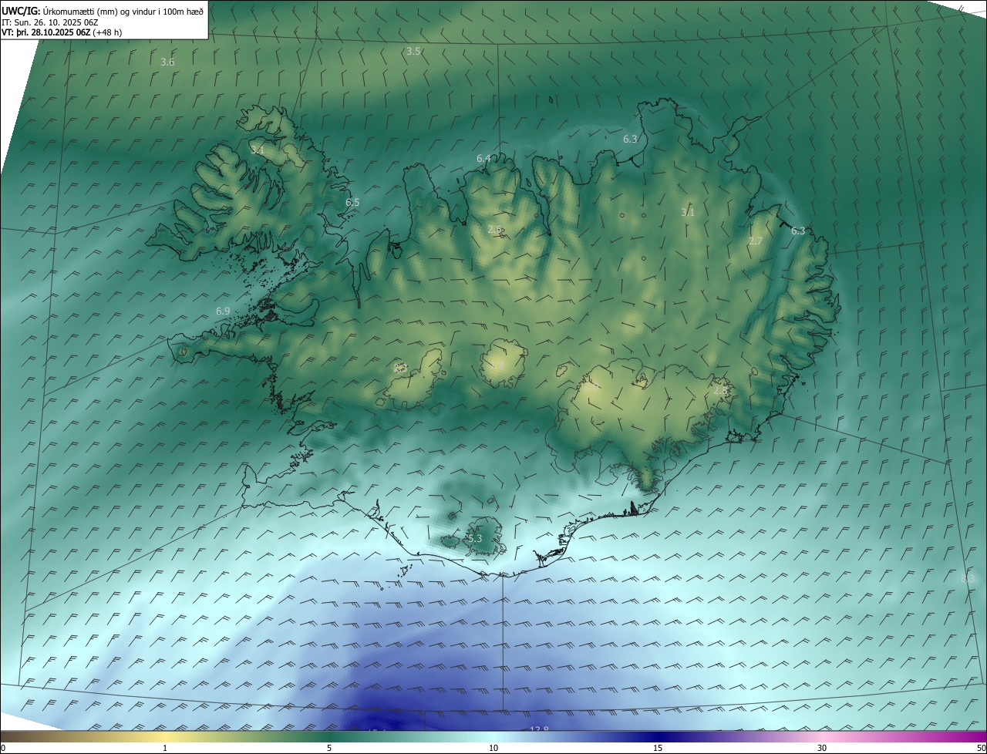Select the 6.5 precipitation value label
987x754 pixels.
click(352, 202)
